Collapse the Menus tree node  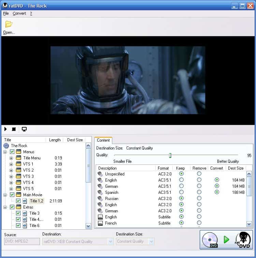pyautogui.click(x=5, y=152)
